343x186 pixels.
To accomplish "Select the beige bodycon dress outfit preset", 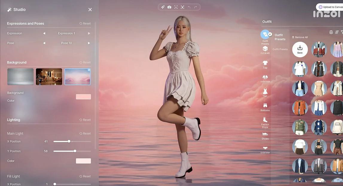I will [x=319, y=89].
